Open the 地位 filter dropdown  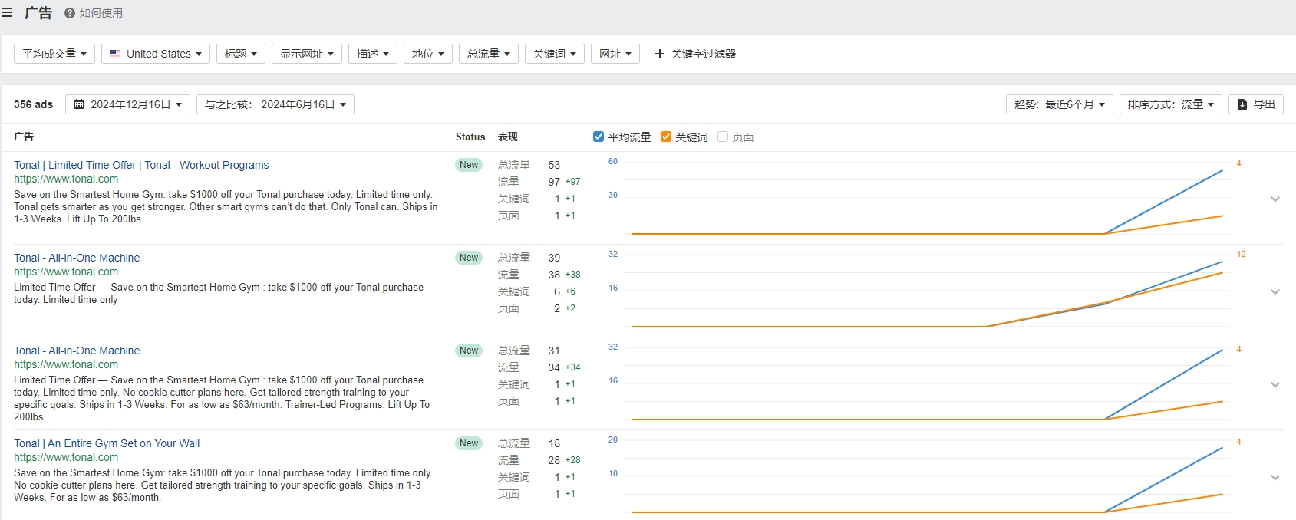pos(428,54)
